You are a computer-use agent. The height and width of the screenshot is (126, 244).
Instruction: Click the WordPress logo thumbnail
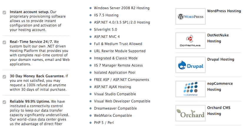coord(190,16)
